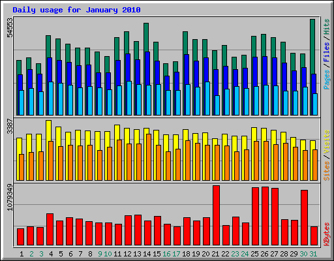The width and height of the screenshot is (334, 261).
Task: Click the 'Files' legend label
Action: tap(326, 52)
